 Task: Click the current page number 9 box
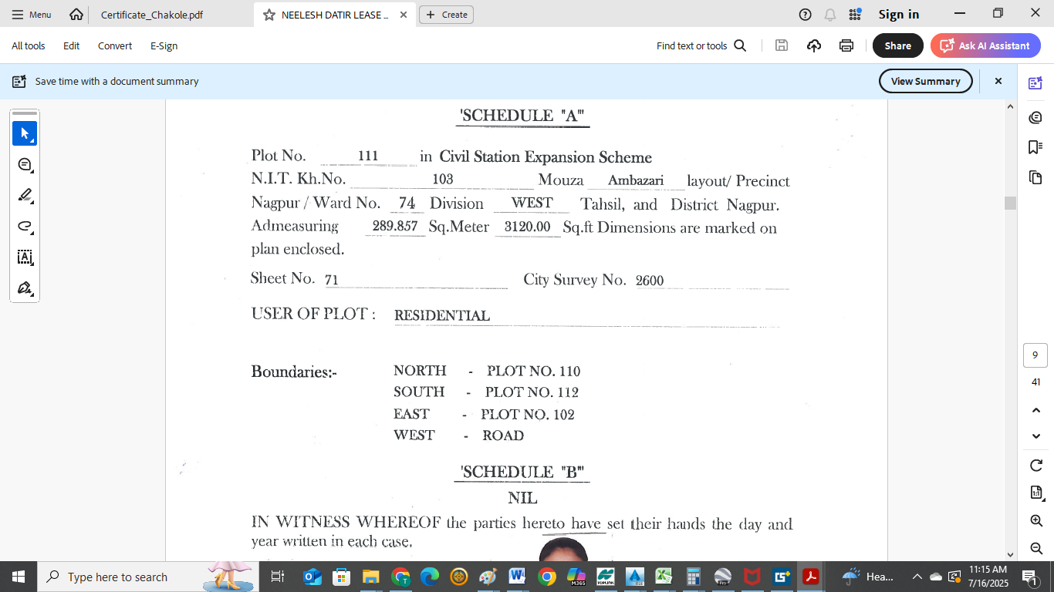coord(1035,355)
